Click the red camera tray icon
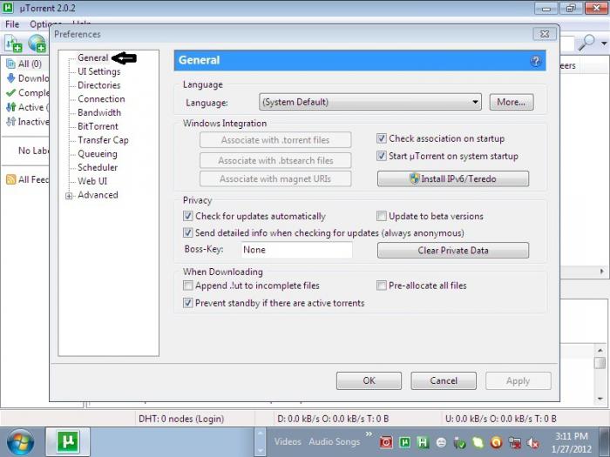 [386, 442]
